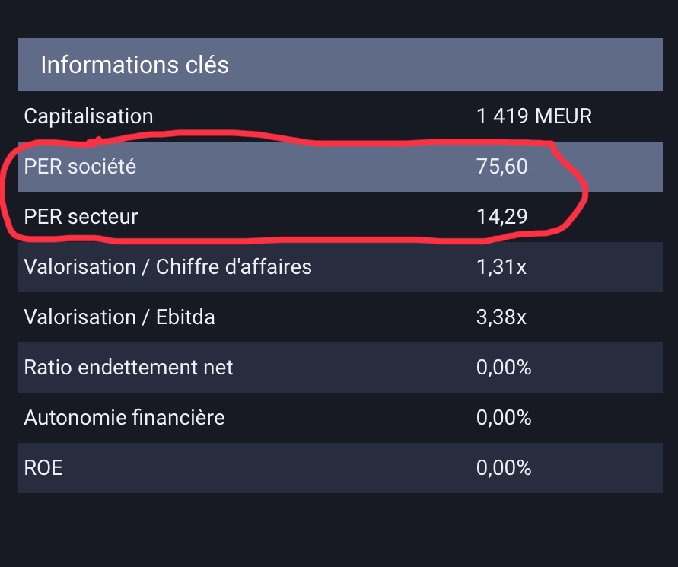The image size is (678, 567).
Task: Select the ROE row label
Action: pyautogui.click(x=43, y=468)
